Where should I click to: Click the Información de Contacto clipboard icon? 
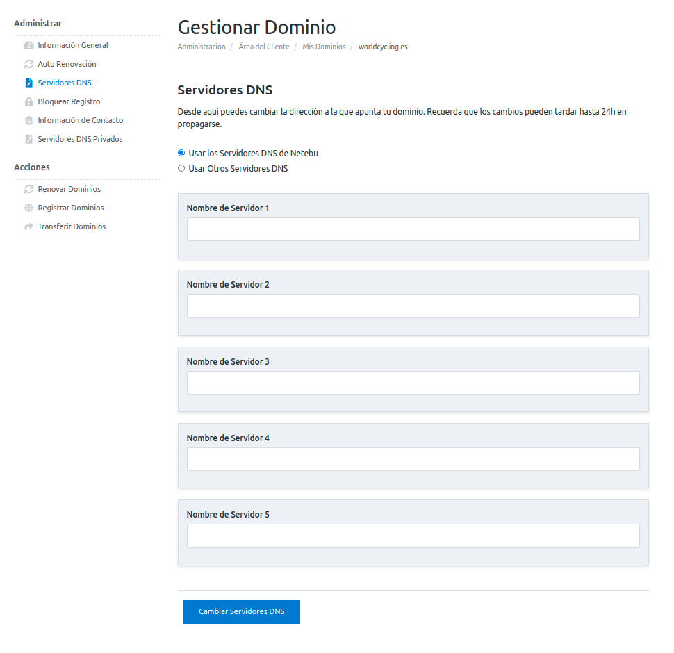pos(28,120)
